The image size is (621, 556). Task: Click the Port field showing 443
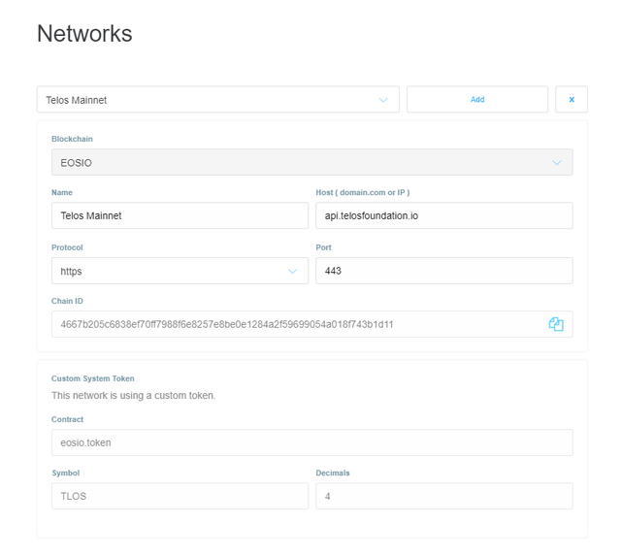click(x=444, y=271)
